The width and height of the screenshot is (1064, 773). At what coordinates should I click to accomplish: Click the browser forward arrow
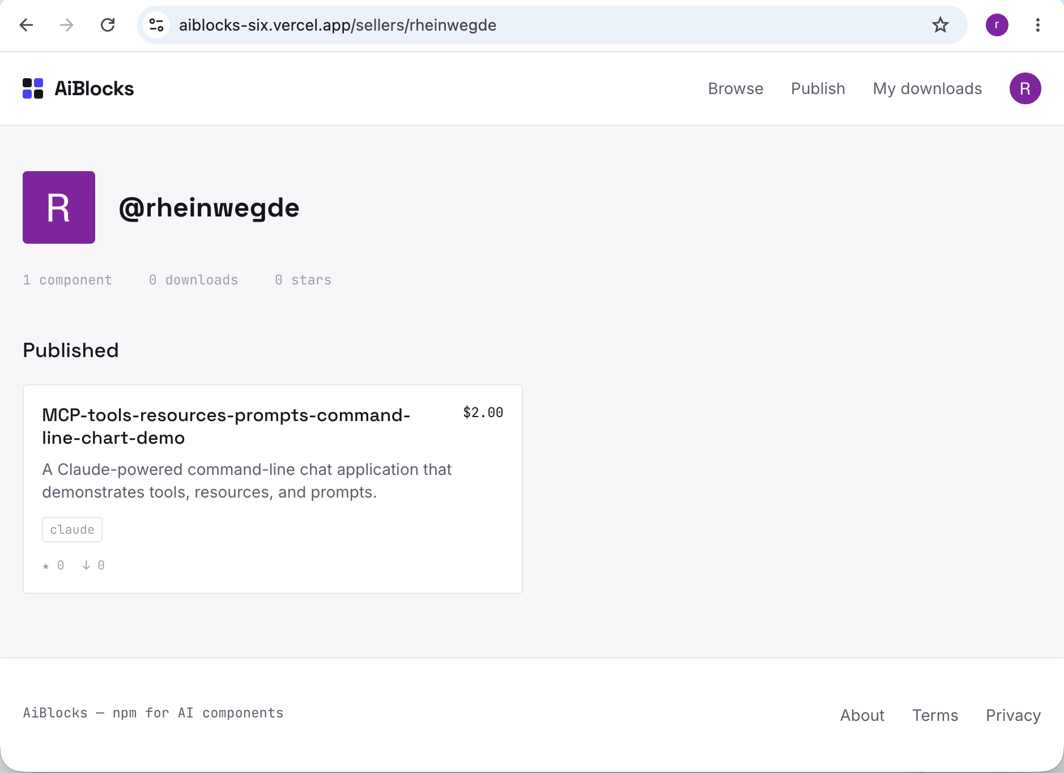pos(67,25)
